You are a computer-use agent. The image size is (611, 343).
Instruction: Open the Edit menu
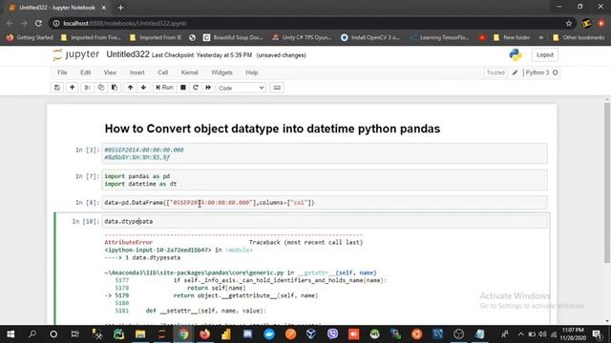[x=85, y=72]
